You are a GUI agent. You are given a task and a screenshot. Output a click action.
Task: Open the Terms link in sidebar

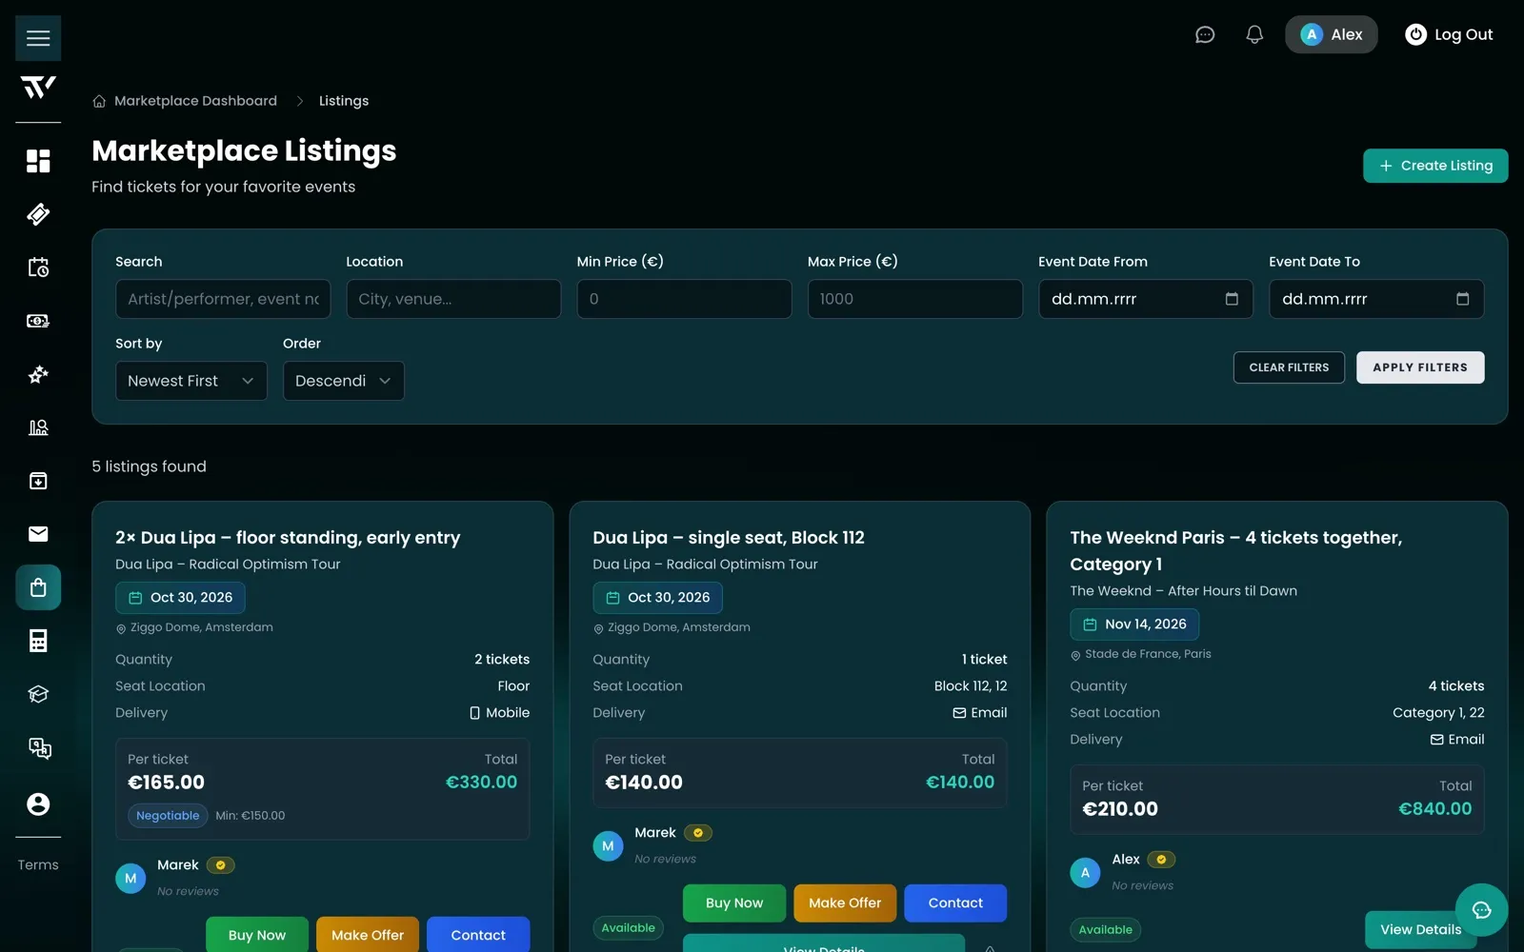click(38, 864)
